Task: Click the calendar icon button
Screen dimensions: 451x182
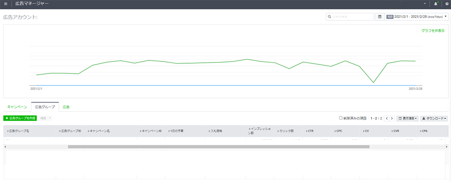Action: click(x=380, y=17)
